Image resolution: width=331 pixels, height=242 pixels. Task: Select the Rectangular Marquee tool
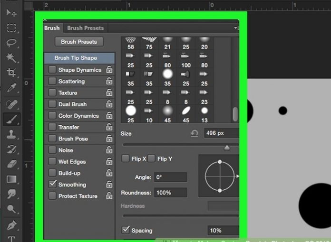tap(11, 28)
